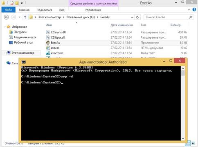Screen dimensions: 198x147
Task: Select the Вид ribbon tab
Action: click(x=62, y=10)
